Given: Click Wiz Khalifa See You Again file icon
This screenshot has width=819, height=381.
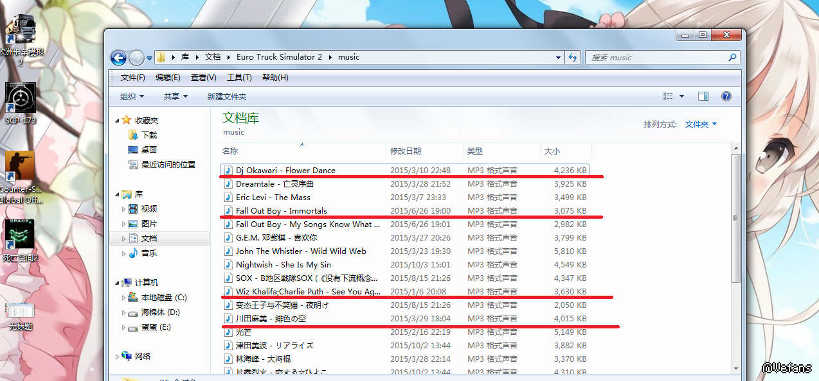Looking at the screenshot, I should (229, 291).
